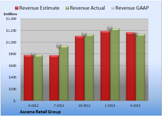
Task: Click the GAAP marker above 4-2012 bars
Action: [33, 55]
